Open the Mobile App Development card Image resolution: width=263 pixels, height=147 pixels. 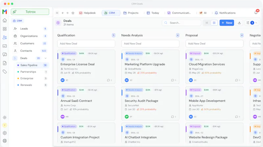(x=214, y=103)
